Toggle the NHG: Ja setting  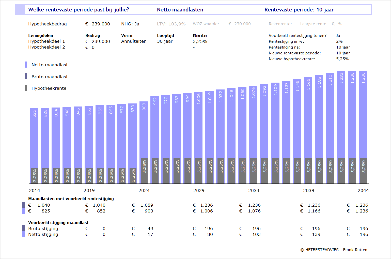click(130, 24)
